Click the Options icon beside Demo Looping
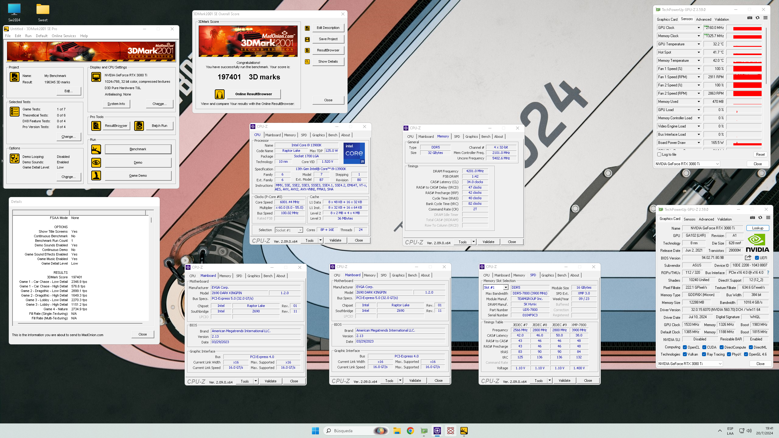 [x=15, y=158]
